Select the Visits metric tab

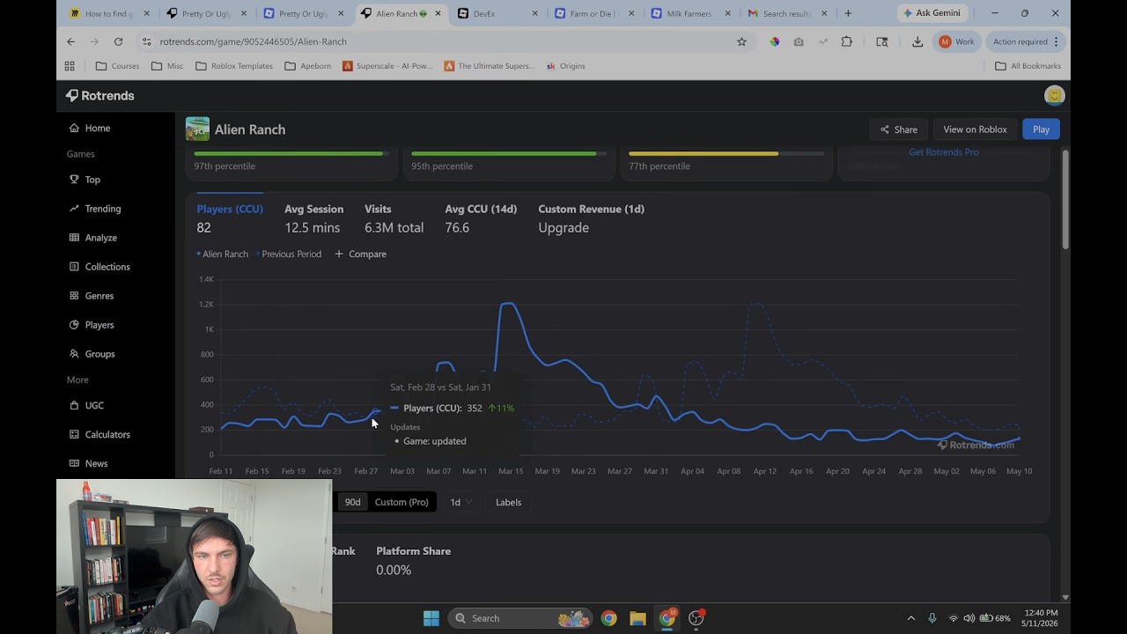pyautogui.click(x=394, y=217)
